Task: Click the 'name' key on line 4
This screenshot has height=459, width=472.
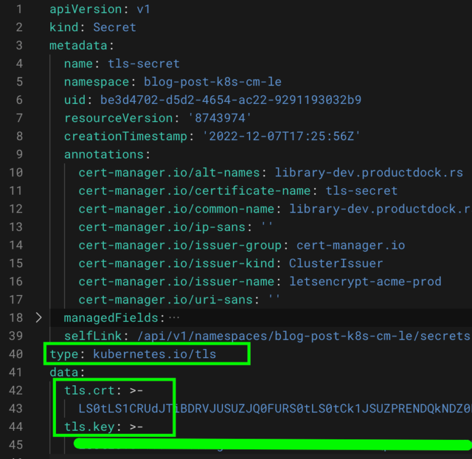Action: click(78, 63)
